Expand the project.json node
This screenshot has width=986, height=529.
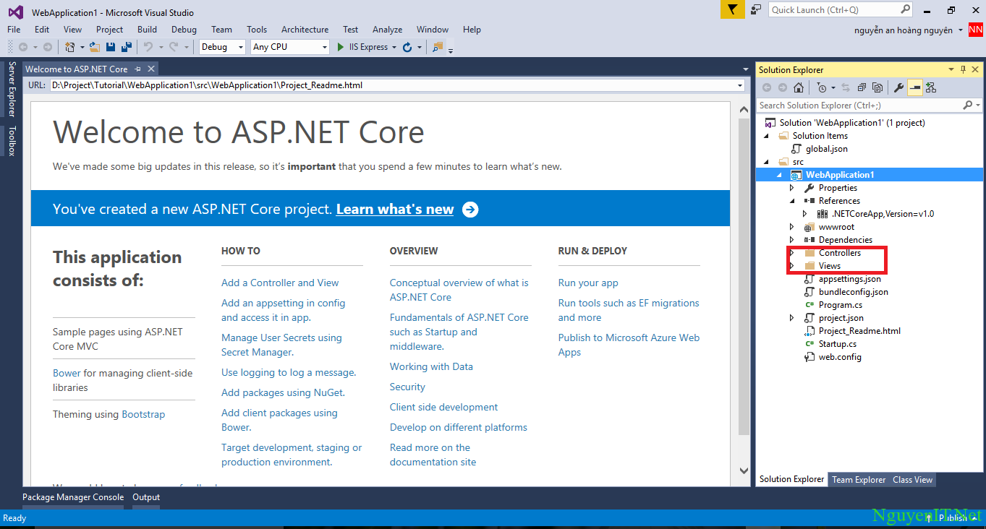coord(792,318)
